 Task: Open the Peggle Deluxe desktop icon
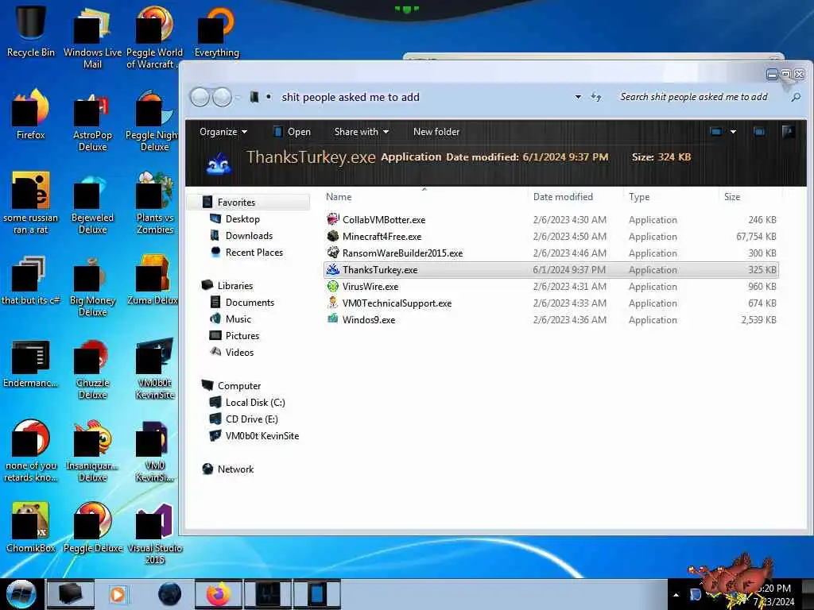(92, 527)
